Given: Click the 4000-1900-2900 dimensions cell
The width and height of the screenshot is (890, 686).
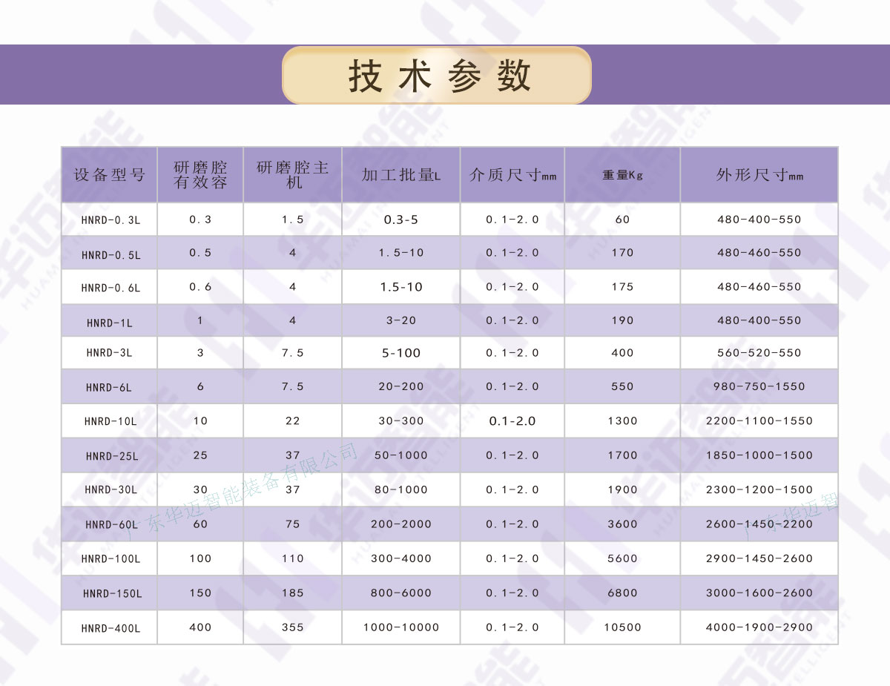Looking at the screenshot, I should 759,627.
